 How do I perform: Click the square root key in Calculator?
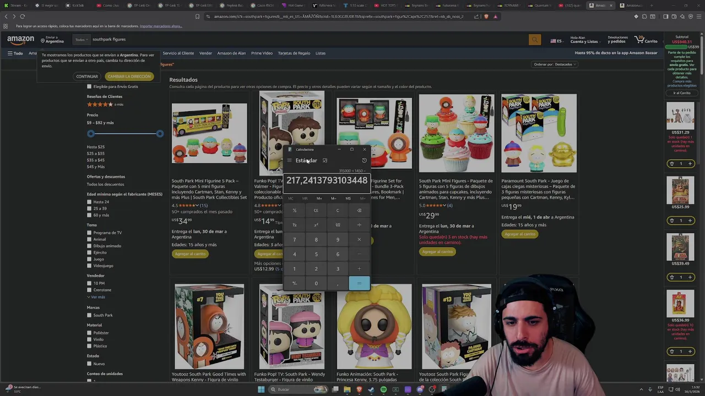click(x=338, y=225)
